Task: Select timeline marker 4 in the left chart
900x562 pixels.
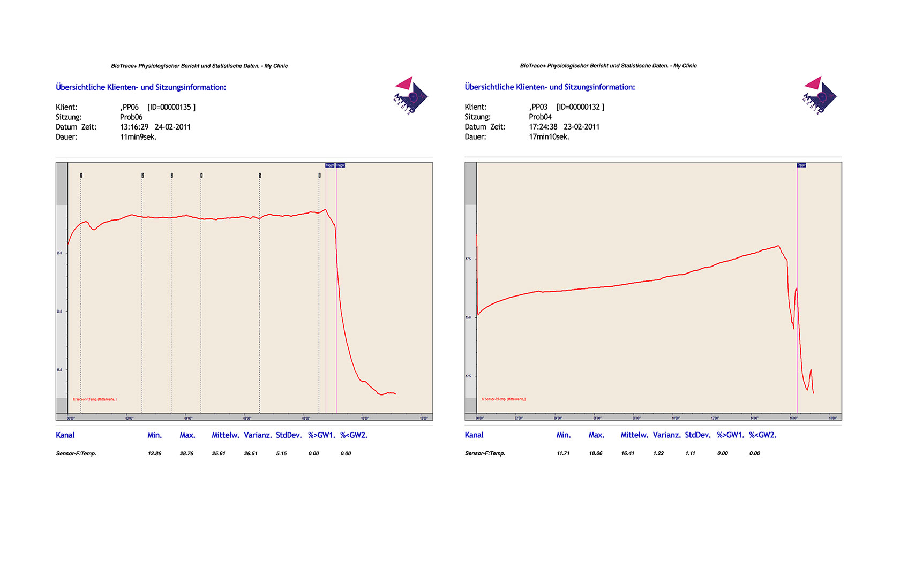Action: pos(201,175)
